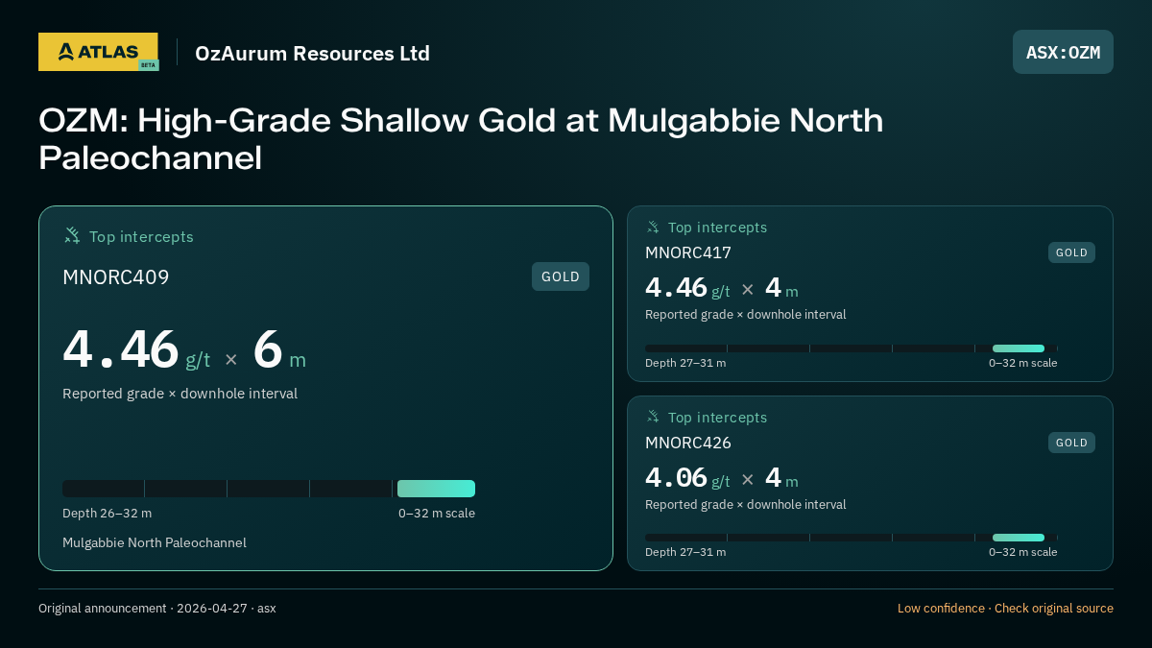The height and width of the screenshot is (648, 1152).
Task: Click Depth 27–31 m label under MNORC426
Action: pyautogui.click(x=685, y=552)
